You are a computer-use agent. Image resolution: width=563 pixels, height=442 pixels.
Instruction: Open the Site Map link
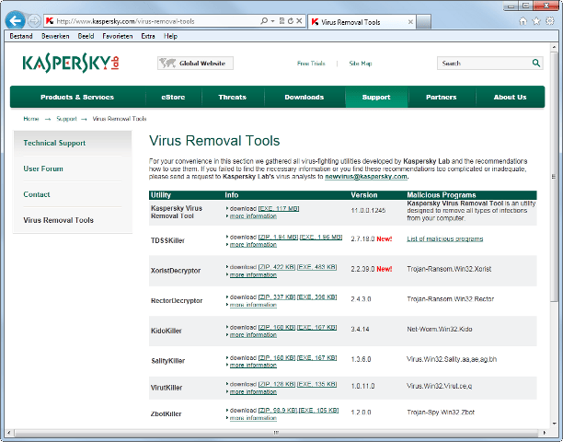361,64
